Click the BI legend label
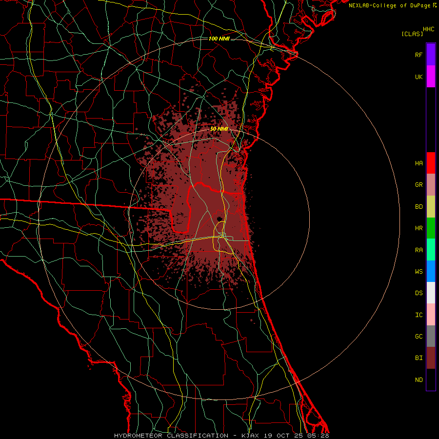This screenshot has height=439, width=439. (x=419, y=358)
